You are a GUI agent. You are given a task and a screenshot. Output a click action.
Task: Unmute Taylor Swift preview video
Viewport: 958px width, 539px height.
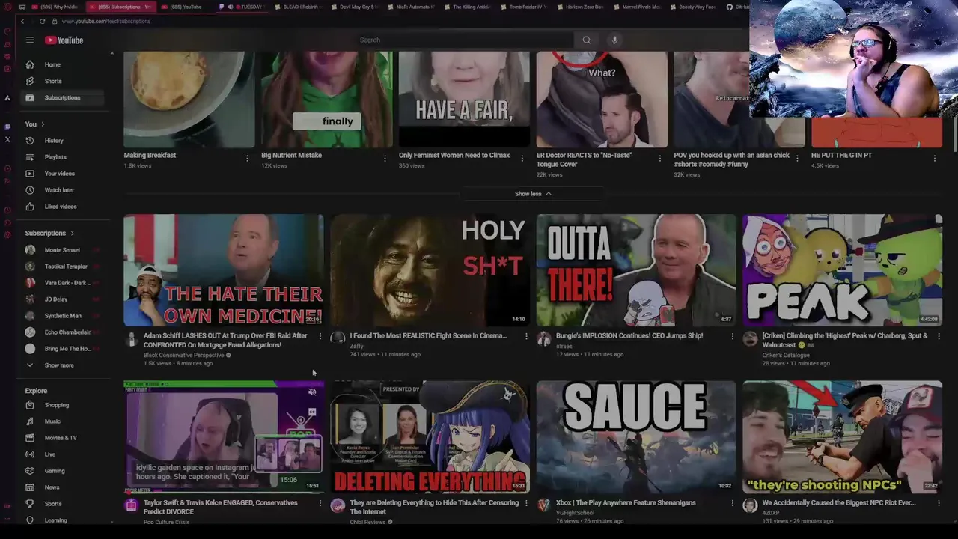312,392
